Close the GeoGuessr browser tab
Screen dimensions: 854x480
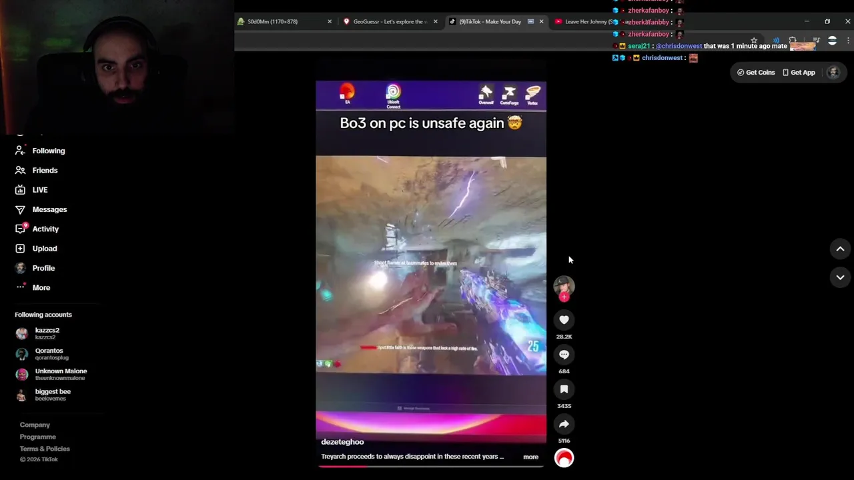[x=436, y=21]
